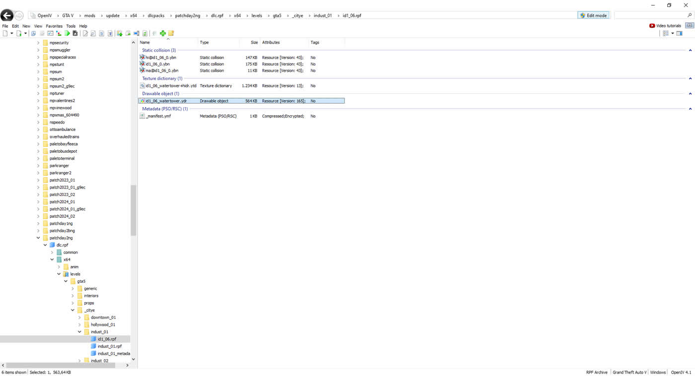
Task: Toggle Edit mode on or off
Action: (593, 16)
